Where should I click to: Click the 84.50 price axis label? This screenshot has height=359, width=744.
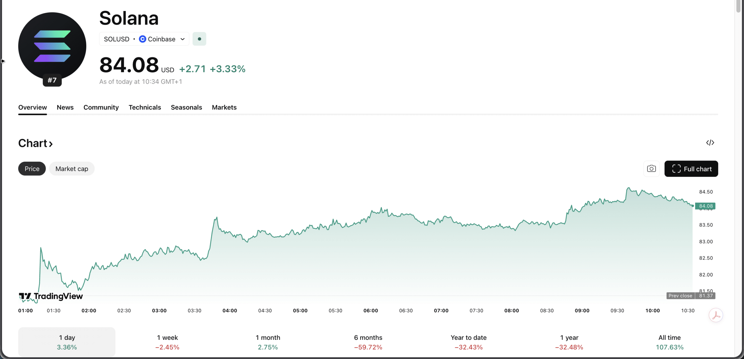click(x=706, y=192)
